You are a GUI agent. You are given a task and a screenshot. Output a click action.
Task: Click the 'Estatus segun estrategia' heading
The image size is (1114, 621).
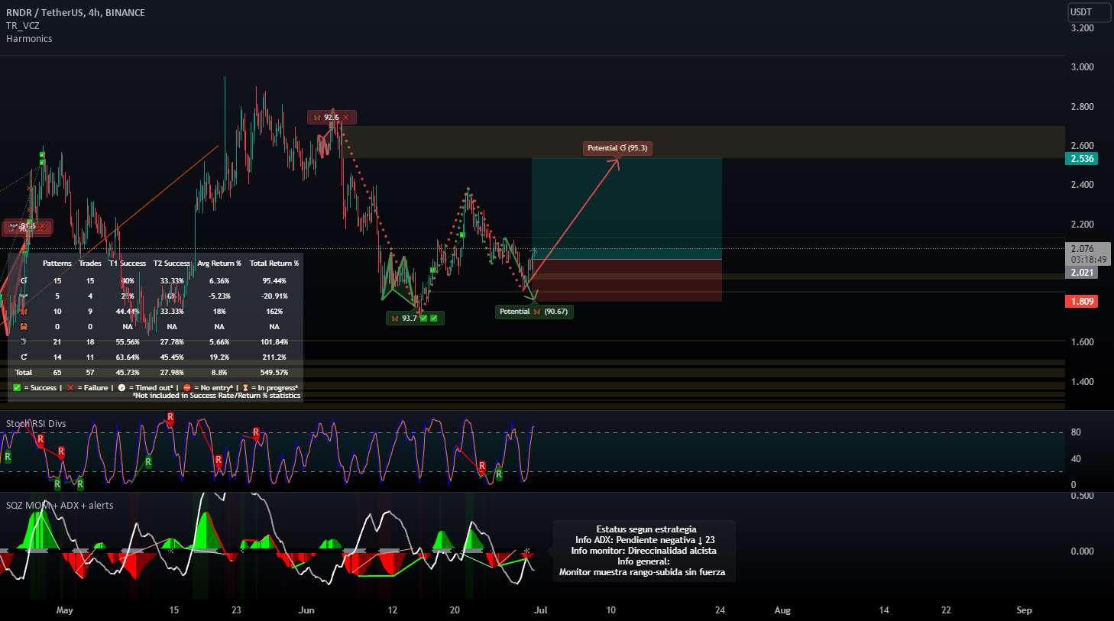(x=646, y=529)
